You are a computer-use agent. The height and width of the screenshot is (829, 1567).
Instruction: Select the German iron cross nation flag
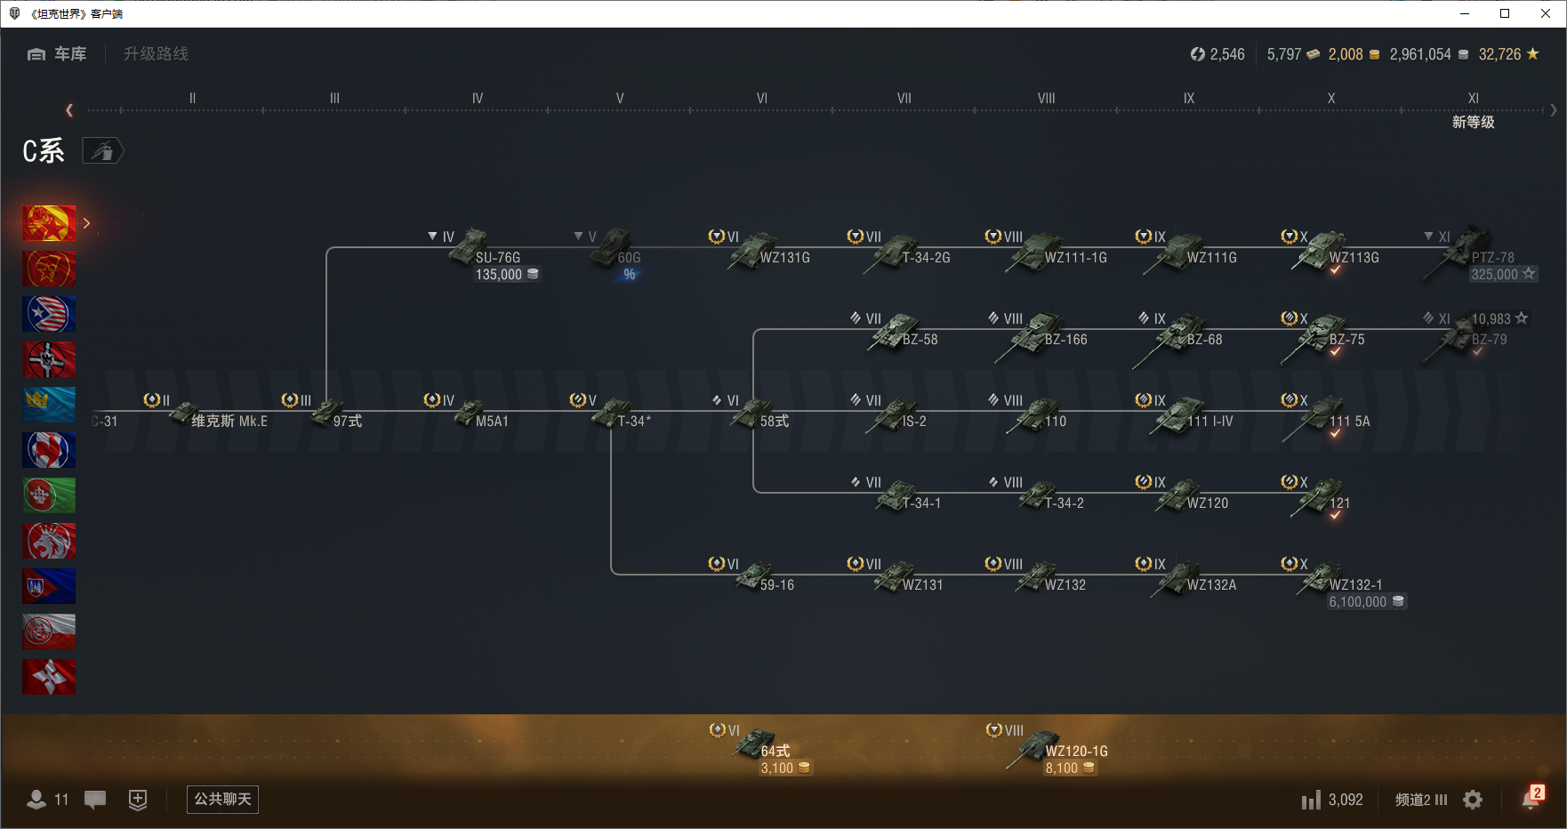click(x=49, y=359)
